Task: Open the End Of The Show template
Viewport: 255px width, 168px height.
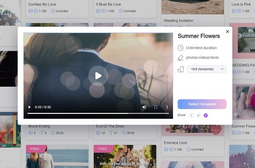Action: 110,126
